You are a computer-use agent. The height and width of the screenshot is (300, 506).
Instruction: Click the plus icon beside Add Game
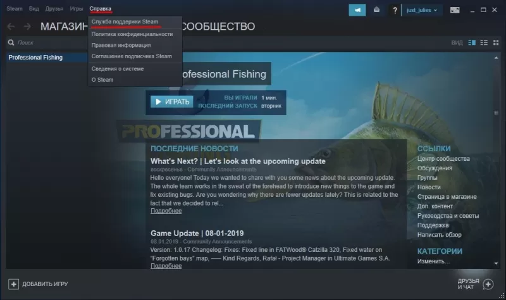tap(13, 284)
